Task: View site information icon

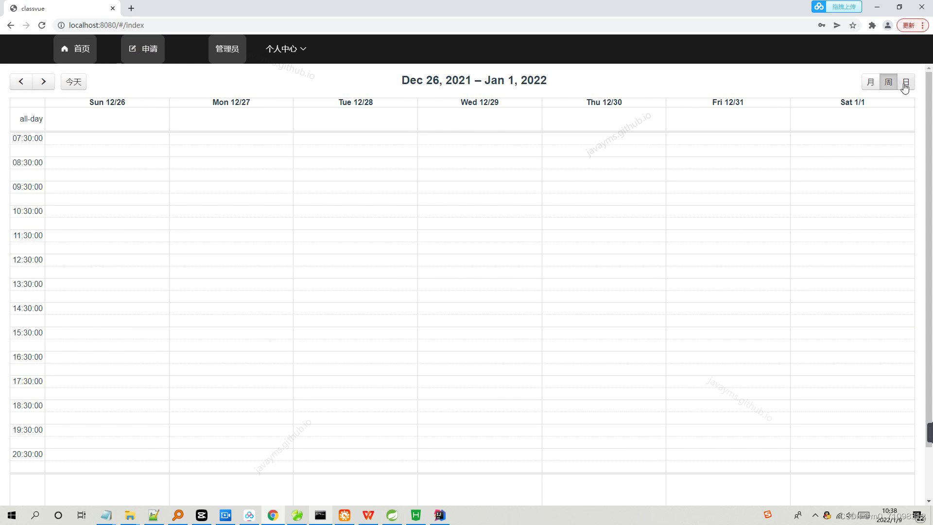Action: tap(61, 25)
